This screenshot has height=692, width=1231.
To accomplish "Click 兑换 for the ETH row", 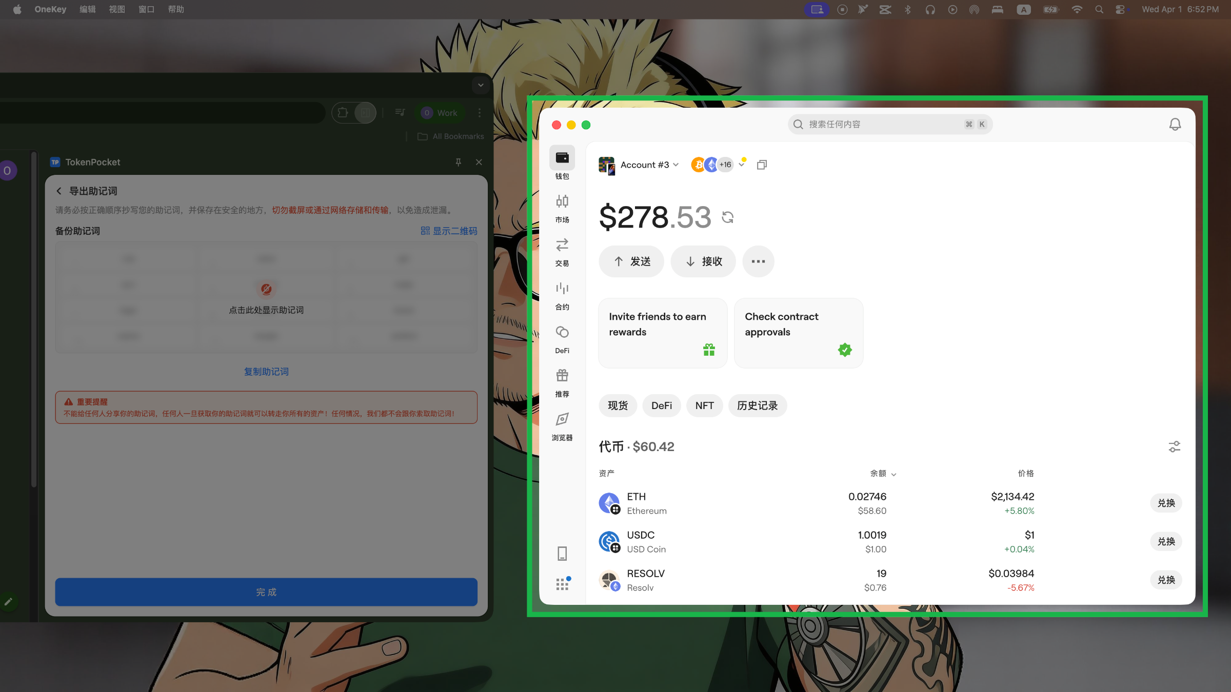I will coord(1166,503).
